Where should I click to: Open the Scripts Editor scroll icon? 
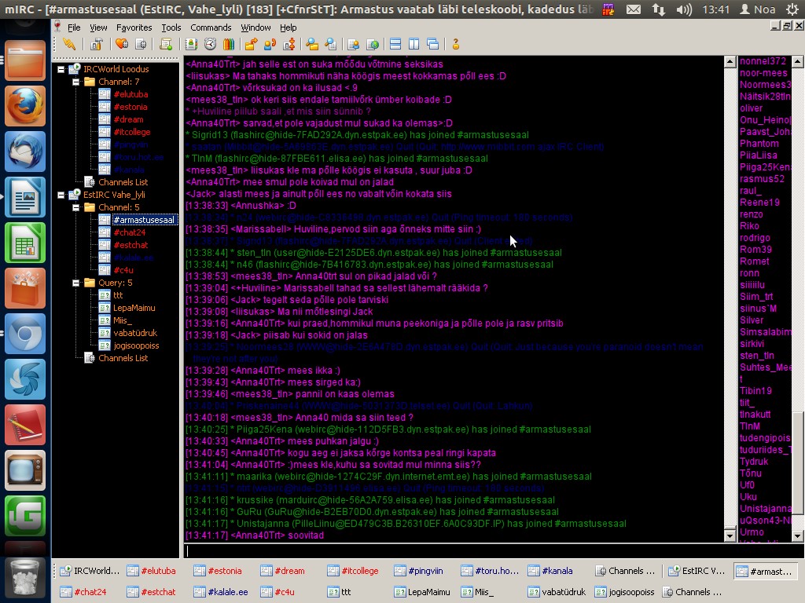tap(166, 45)
